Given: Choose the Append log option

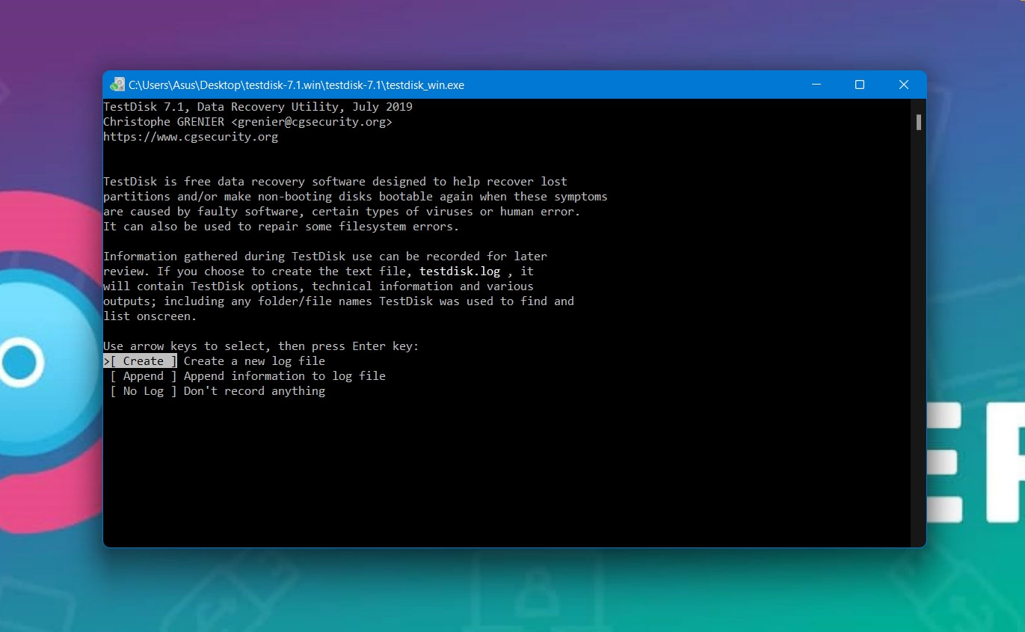Looking at the screenshot, I should coord(143,375).
